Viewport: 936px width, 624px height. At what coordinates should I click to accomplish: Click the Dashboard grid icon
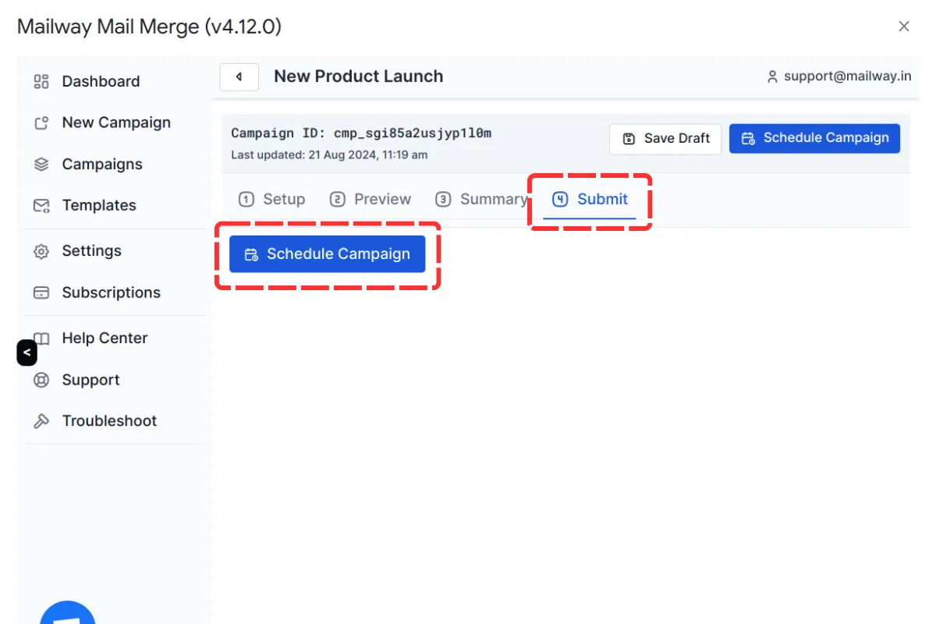tap(41, 82)
